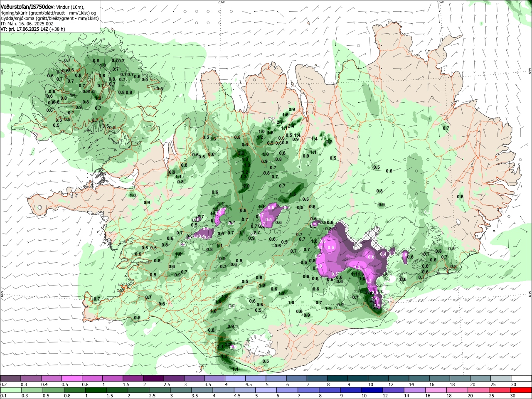532x399 pixels.
Task: Click the 'Veðurstofan/IS750dev' title text
Action: 27,7
